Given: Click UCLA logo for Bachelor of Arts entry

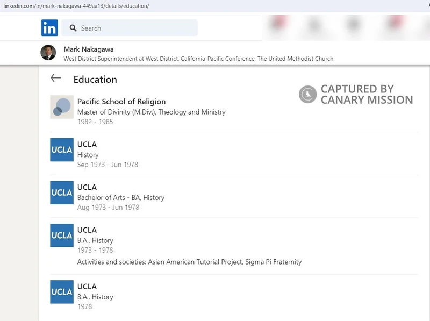Looking at the screenshot, I should coord(62,192).
